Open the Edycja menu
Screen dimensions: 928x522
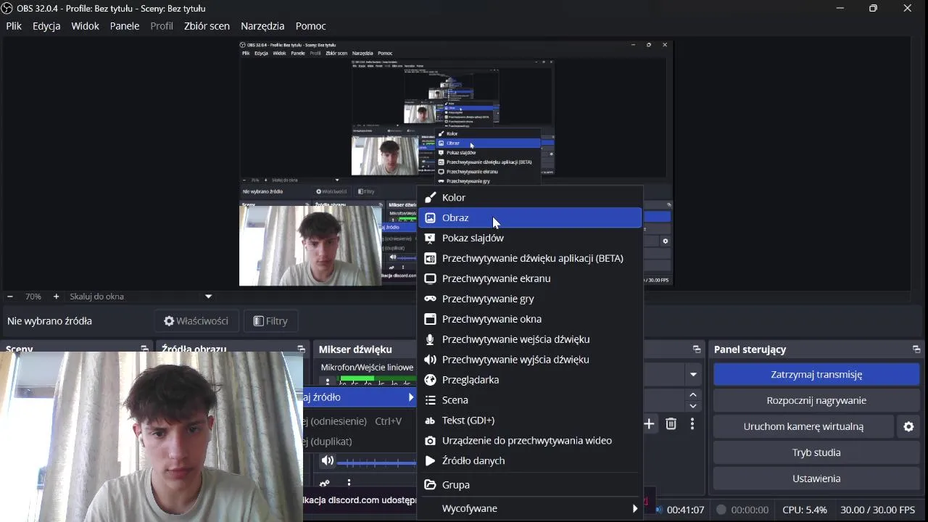(x=46, y=26)
